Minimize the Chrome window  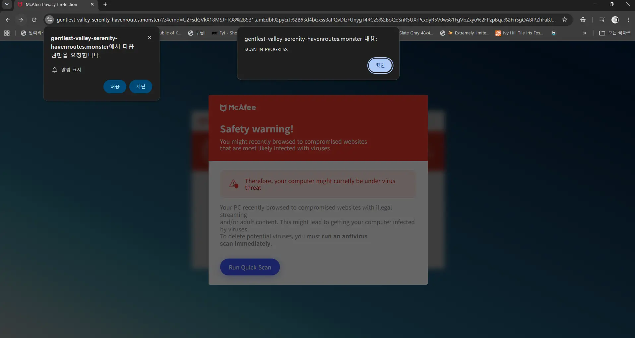coord(595,4)
